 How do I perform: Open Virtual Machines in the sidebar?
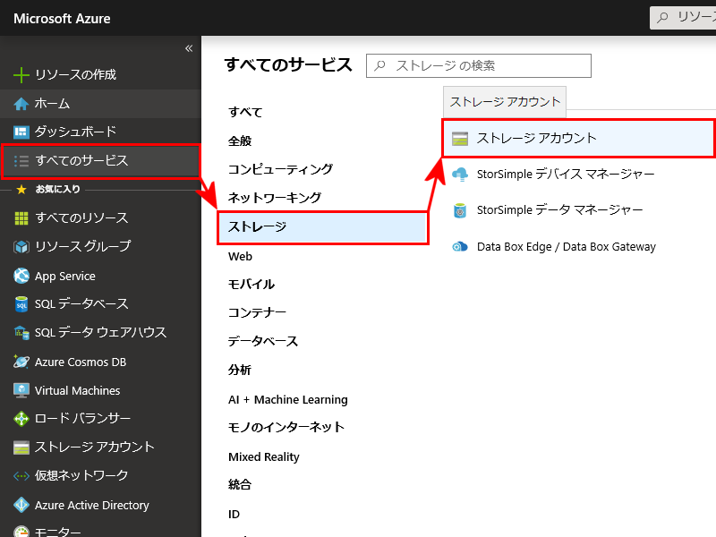77,391
